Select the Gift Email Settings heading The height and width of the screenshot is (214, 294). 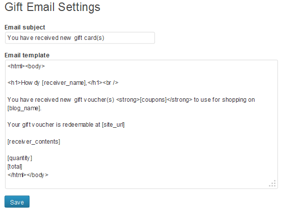(x=52, y=7)
